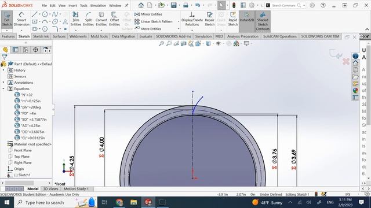371x208 pixels.
Task: Select the Line sketch tool
Action: pyautogui.click(x=35, y=14)
